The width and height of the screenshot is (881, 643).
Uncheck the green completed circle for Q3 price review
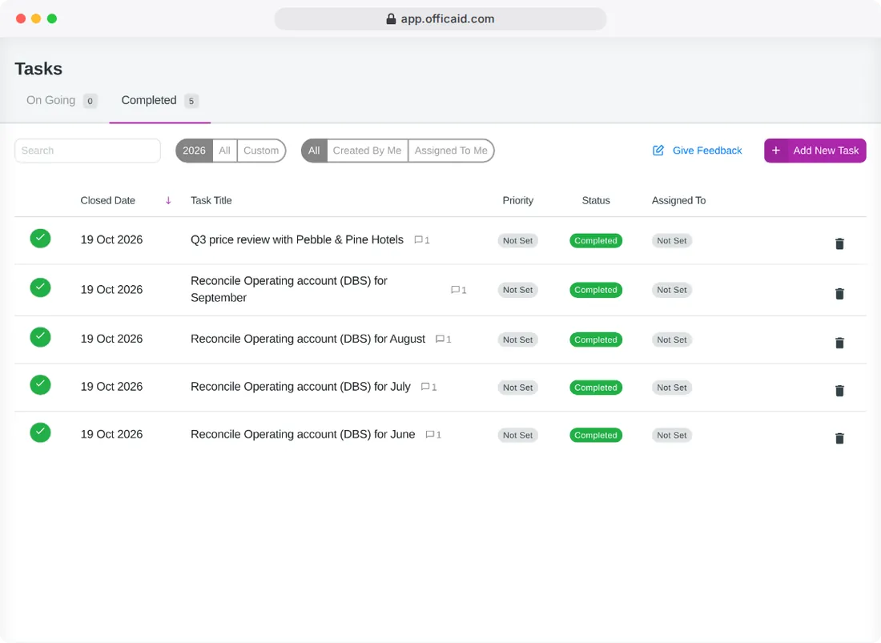[x=41, y=239]
